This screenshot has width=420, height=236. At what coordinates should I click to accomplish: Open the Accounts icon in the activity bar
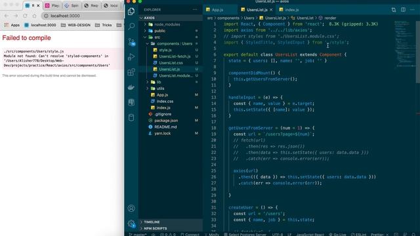coord(131,208)
